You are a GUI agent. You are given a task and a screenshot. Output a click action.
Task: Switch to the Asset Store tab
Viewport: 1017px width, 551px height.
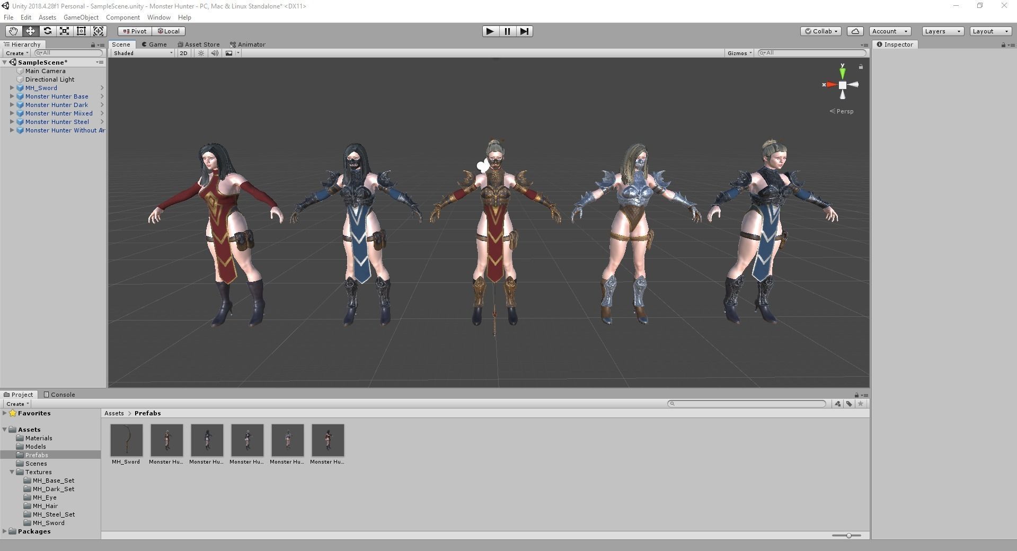point(199,45)
